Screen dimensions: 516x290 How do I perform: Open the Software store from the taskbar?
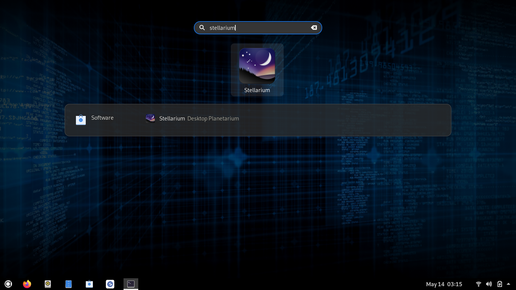click(x=89, y=284)
